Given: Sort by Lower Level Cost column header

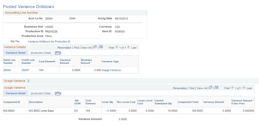Looking at the screenshot, I should pyautogui.click(x=145, y=102).
